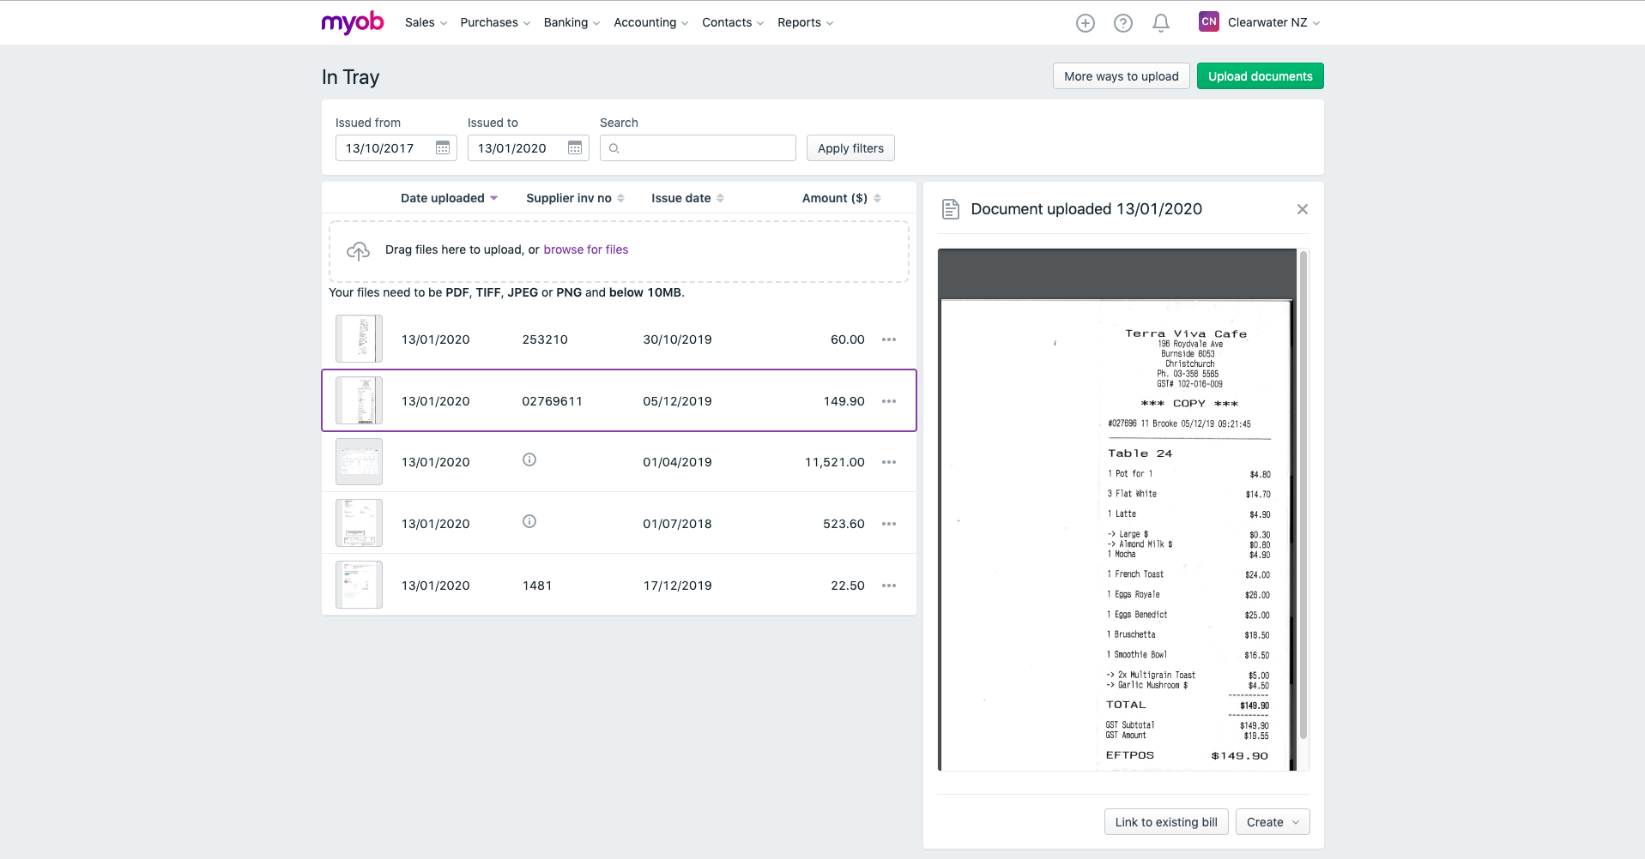Click the info icon on the 11,521.00 row
The image size is (1645, 859).
(529, 460)
